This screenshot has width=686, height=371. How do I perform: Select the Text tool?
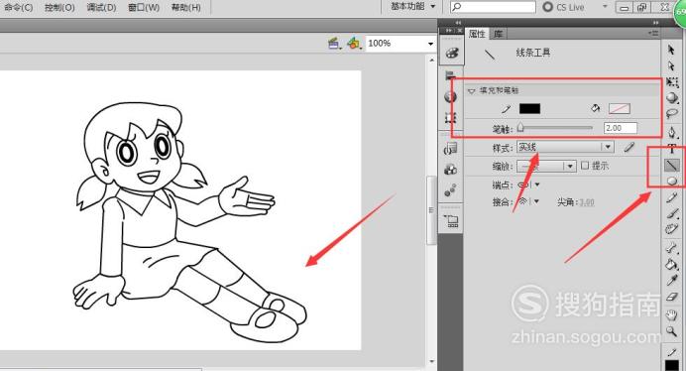coord(672,149)
